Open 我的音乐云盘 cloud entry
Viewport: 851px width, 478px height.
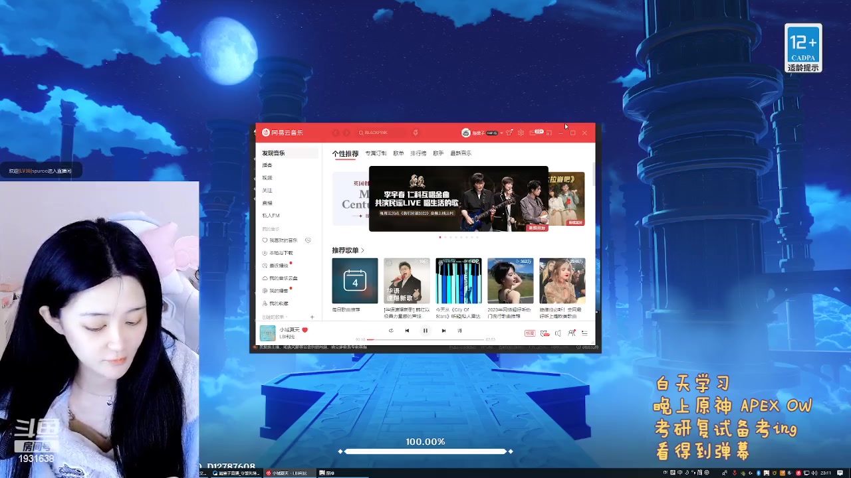(x=279, y=278)
